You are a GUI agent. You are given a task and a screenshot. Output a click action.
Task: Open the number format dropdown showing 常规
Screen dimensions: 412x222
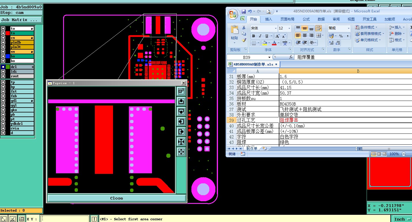pos(349,28)
